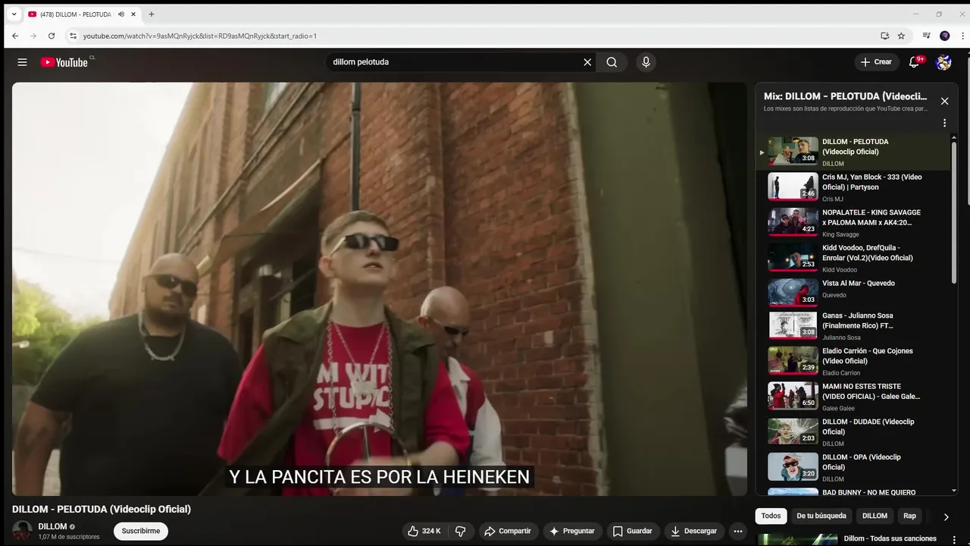Save the video with Guardar
The width and height of the screenshot is (970, 546).
632,531
